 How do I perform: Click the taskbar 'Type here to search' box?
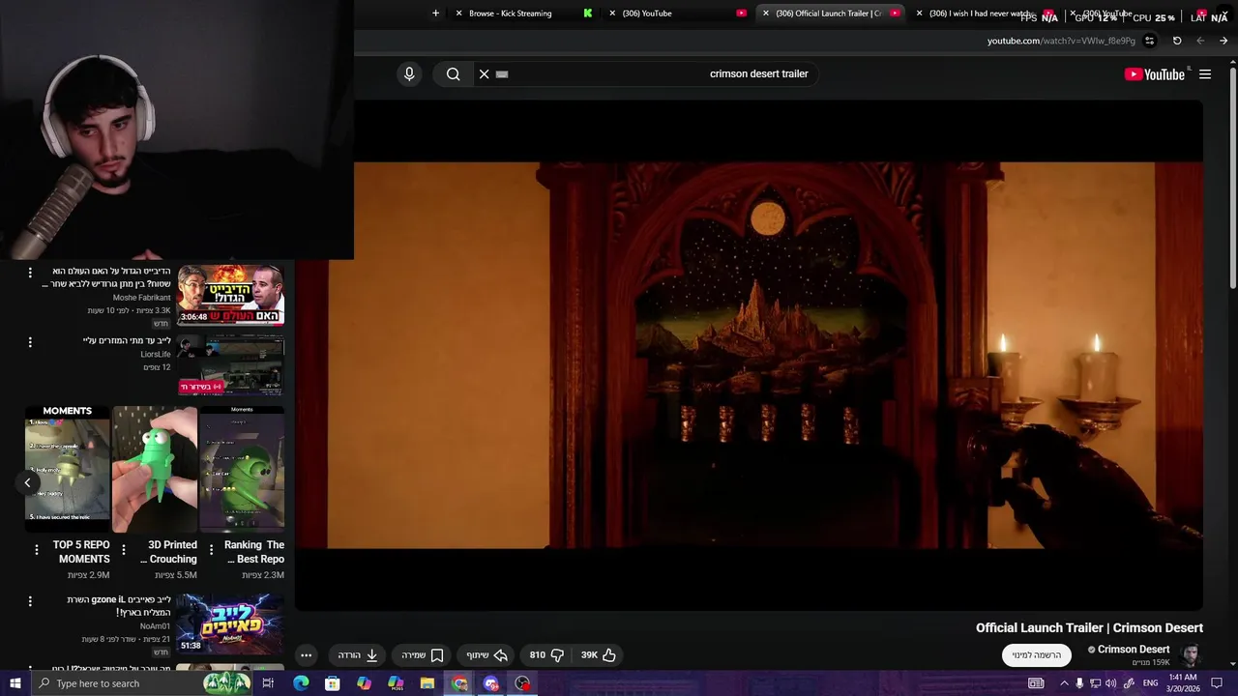coord(142,683)
